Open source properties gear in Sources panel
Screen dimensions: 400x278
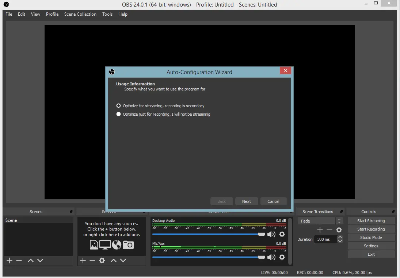[102, 260]
